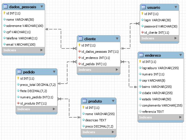186x140 pixels.
Task: Expand Indexes section of cliente
Action: tap(117, 70)
